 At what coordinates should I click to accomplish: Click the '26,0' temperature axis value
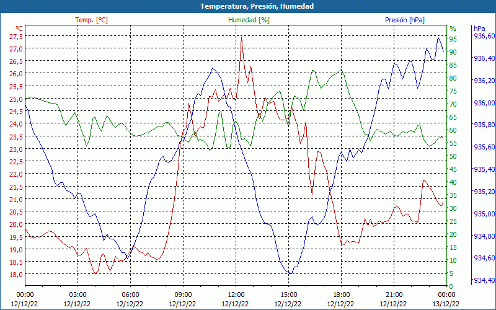pyautogui.click(x=16, y=74)
